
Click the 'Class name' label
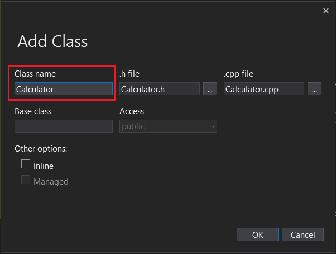tap(35, 73)
